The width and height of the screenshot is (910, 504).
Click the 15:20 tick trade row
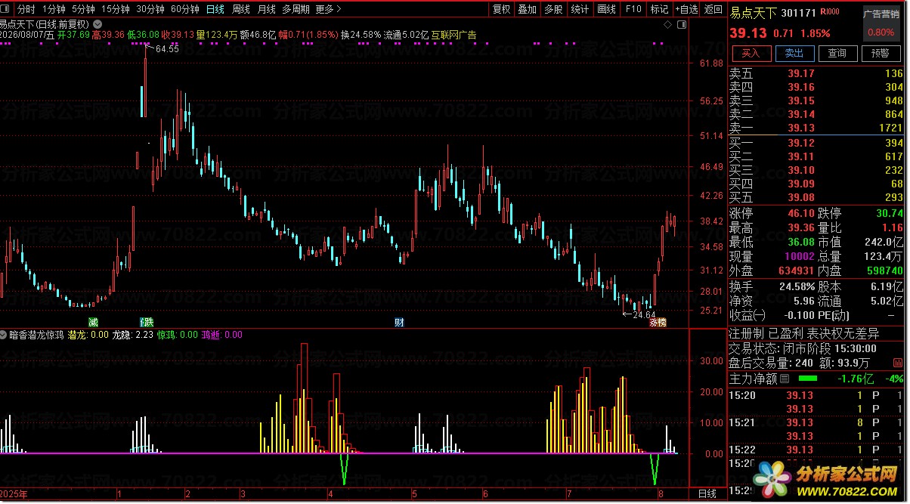816,395
